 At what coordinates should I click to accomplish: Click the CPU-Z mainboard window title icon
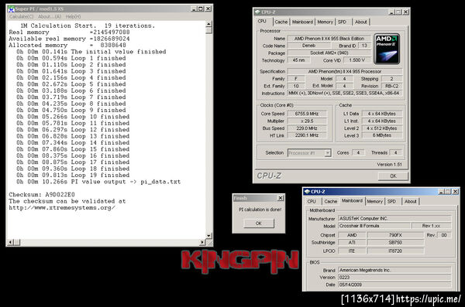[x=307, y=192]
